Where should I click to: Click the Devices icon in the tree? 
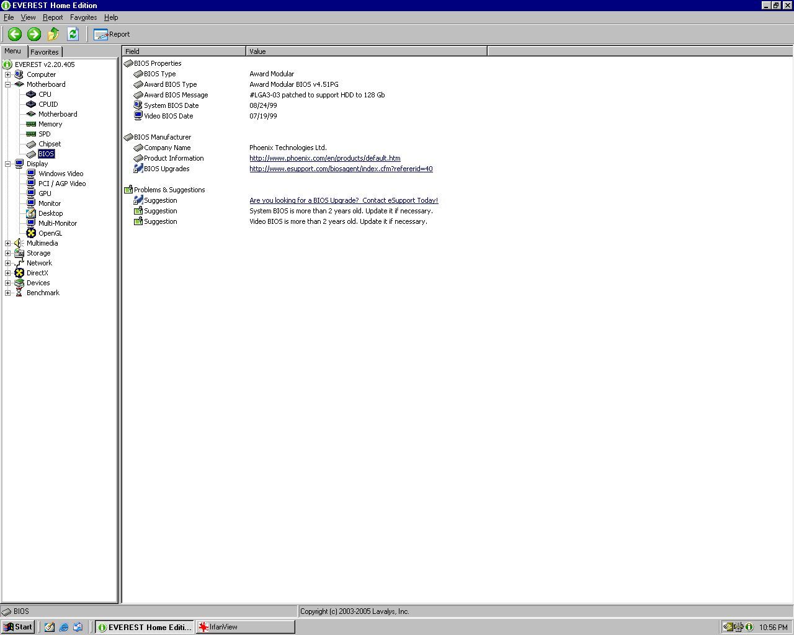(19, 283)
